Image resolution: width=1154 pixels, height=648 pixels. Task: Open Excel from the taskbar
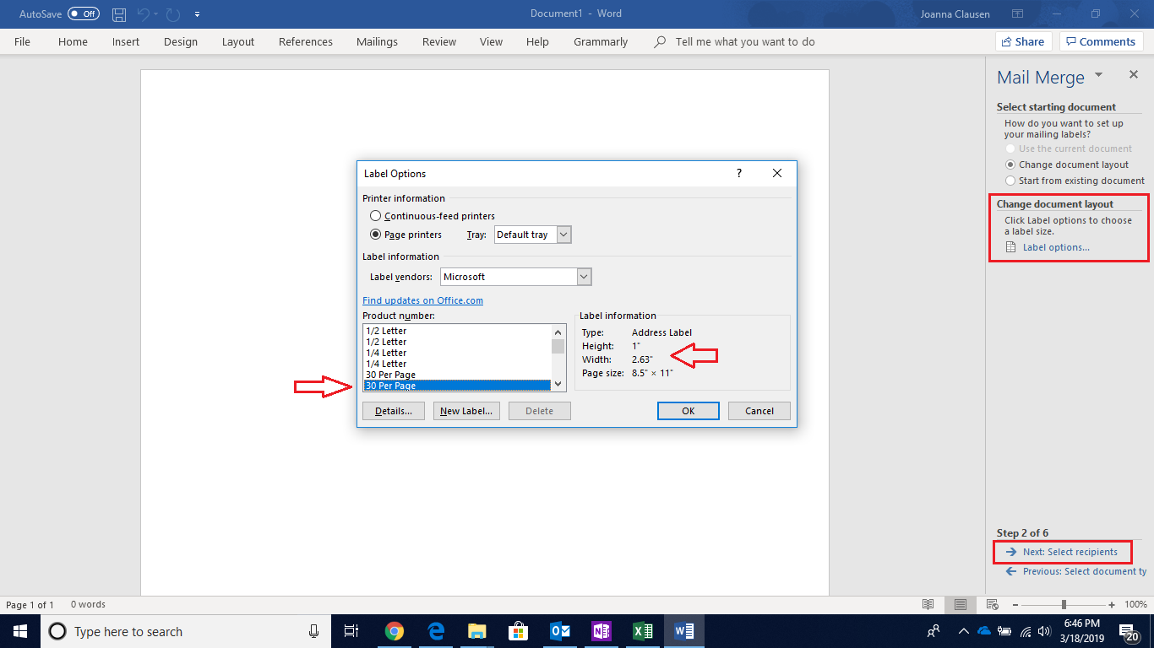coord(643,631)
